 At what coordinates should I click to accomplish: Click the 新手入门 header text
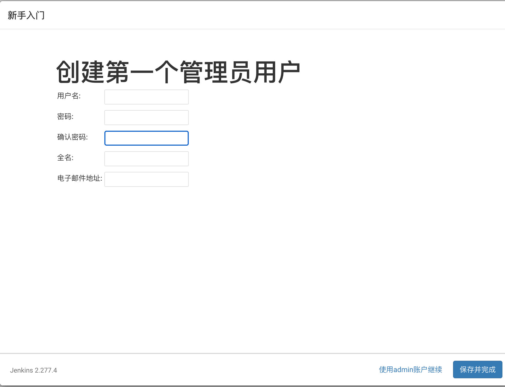pyautogui.click(x=26, y=15)
